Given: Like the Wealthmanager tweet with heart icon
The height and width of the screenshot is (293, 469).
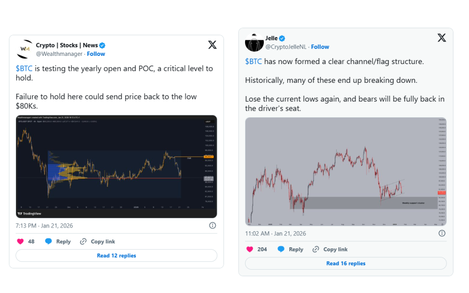Looking at the screenshot, I should coord(20,242).
